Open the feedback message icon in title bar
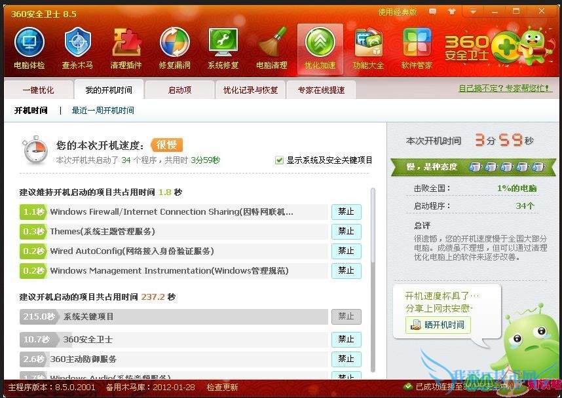Viewport: 562px width, 398px height. [x=432, y=12]
